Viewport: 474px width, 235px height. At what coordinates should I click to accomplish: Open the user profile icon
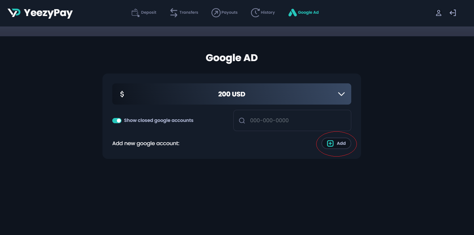439,13
